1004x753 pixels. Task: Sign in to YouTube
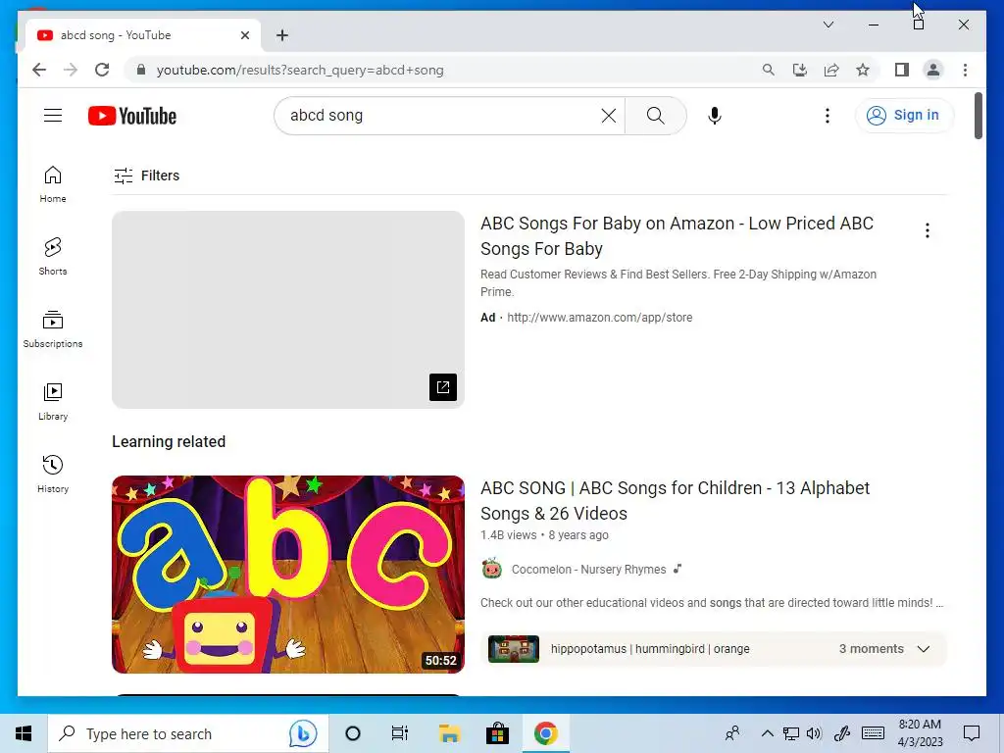904,116
